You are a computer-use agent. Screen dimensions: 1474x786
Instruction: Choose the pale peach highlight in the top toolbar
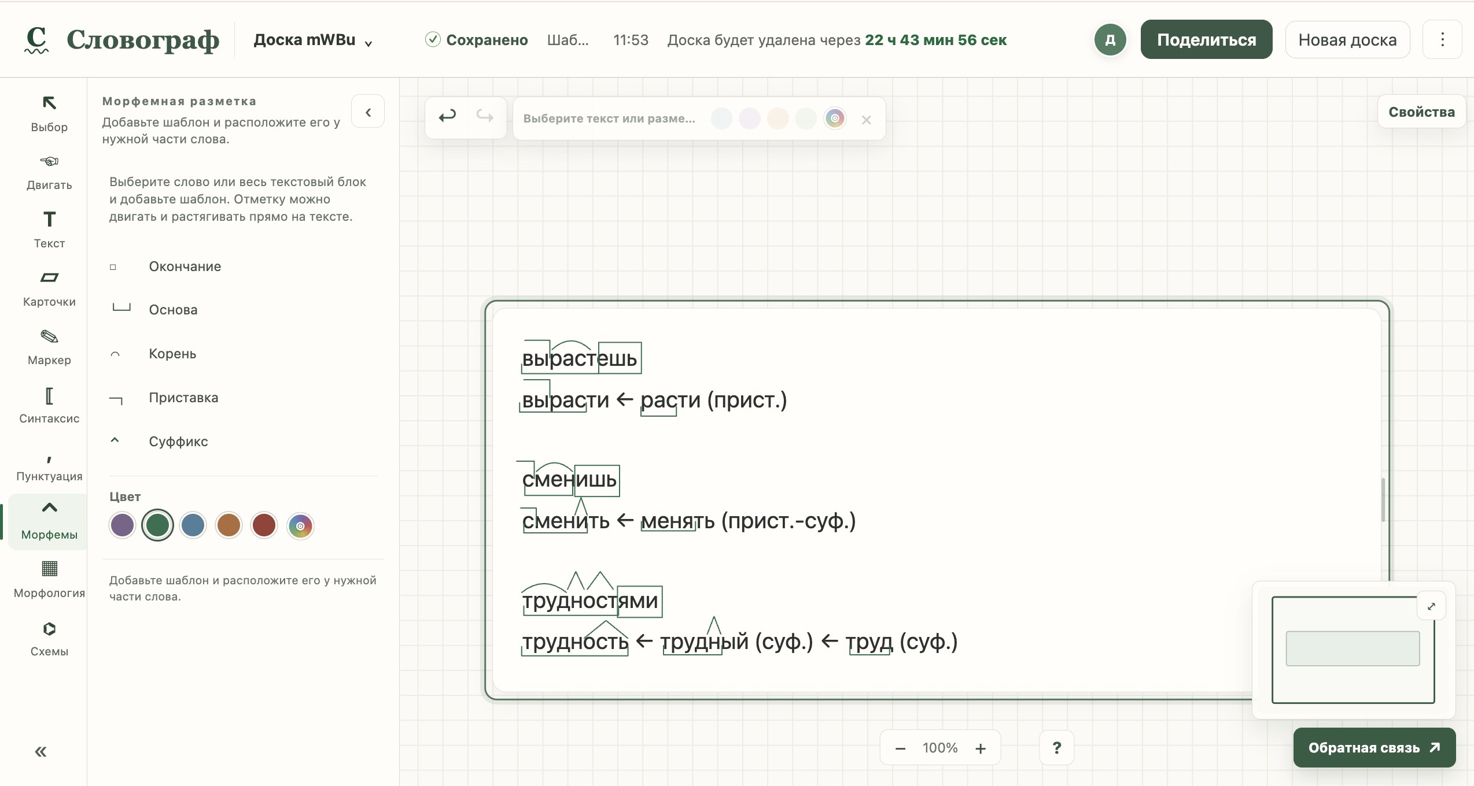pyautogui.click(x=778, y=118)
